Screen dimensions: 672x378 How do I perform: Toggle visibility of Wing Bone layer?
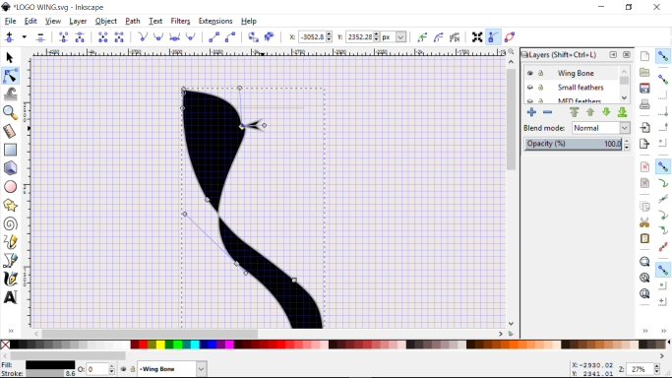pos(530,73)
